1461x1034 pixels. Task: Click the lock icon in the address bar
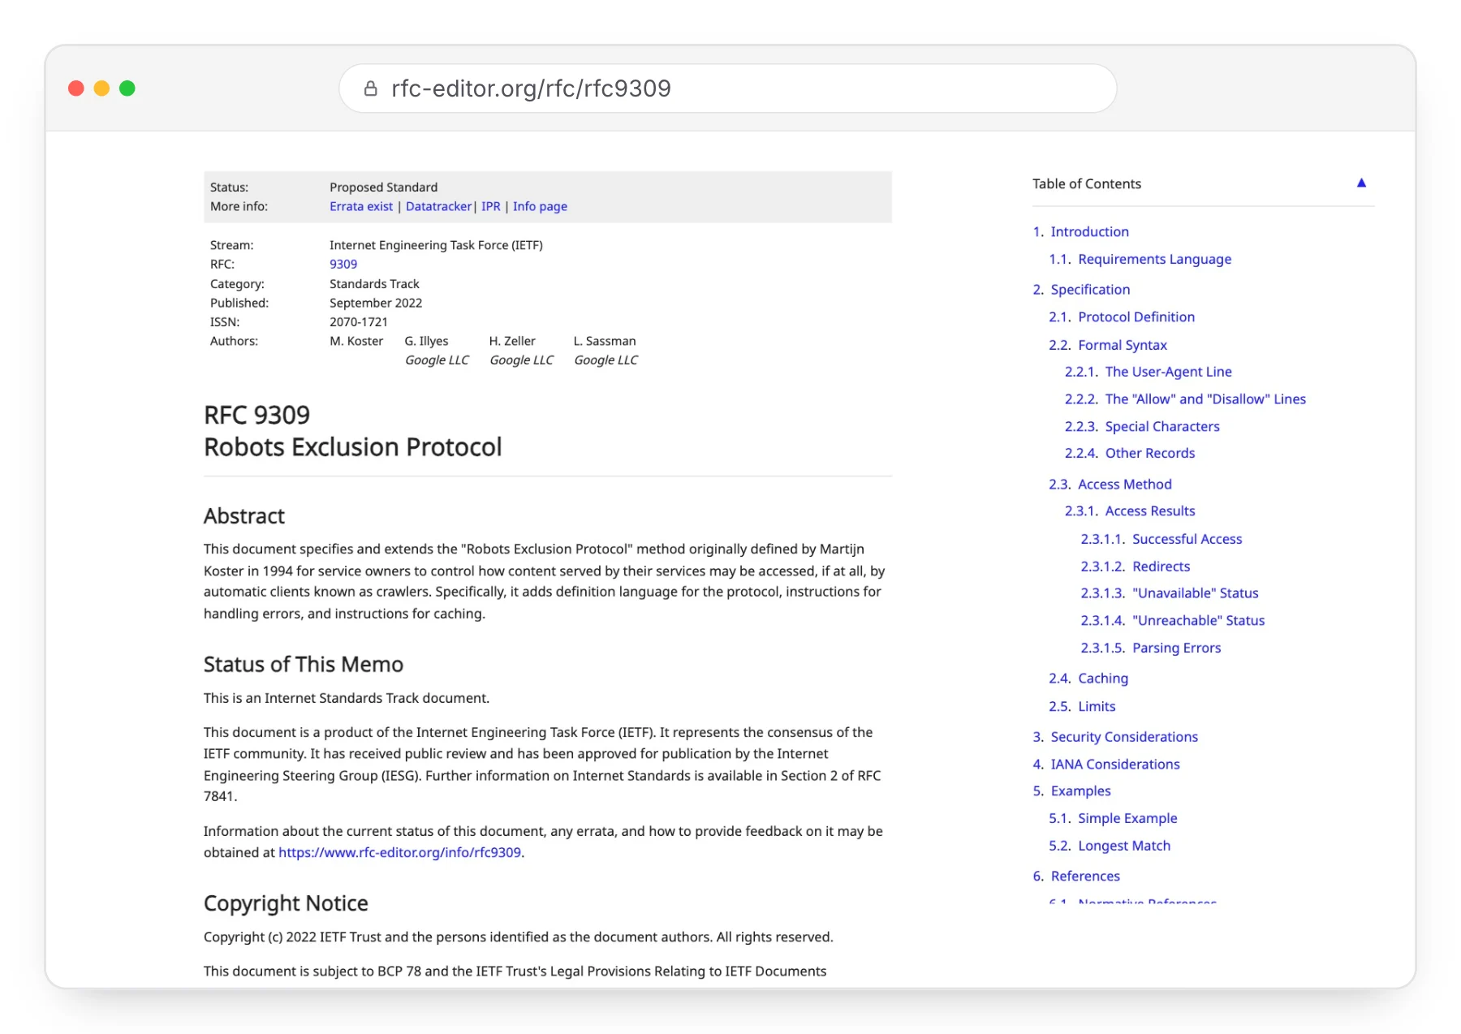tap(370, 88)
